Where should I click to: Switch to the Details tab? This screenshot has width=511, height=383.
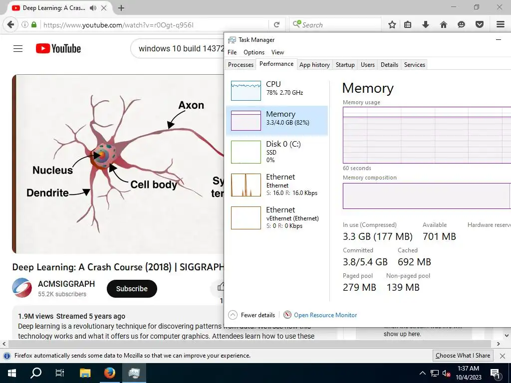389,64
